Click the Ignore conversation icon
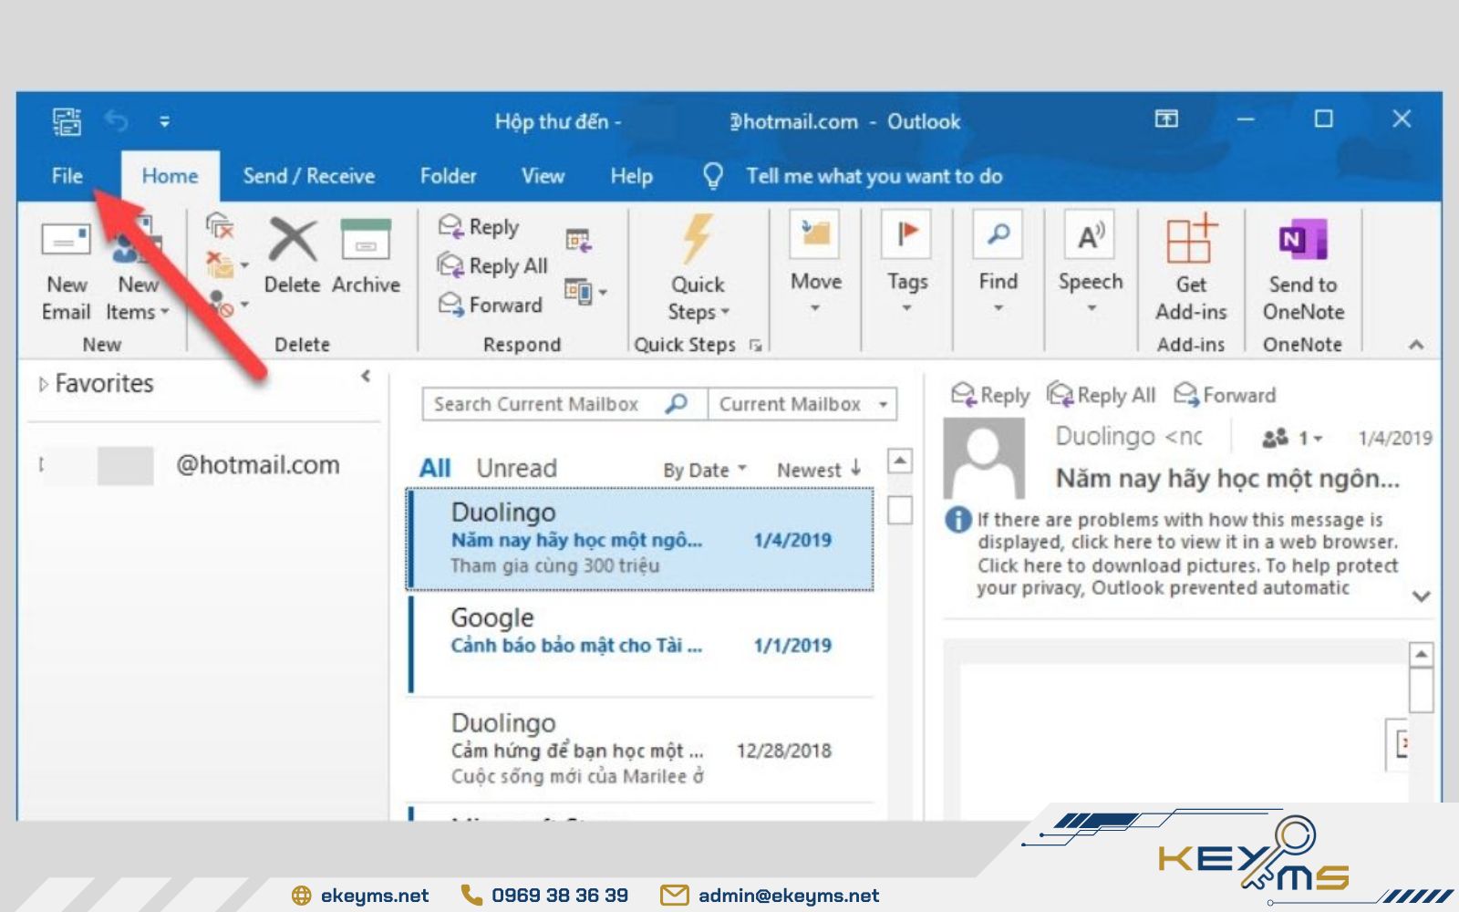The image size is (1459, 912). click(x=220, y=225)
